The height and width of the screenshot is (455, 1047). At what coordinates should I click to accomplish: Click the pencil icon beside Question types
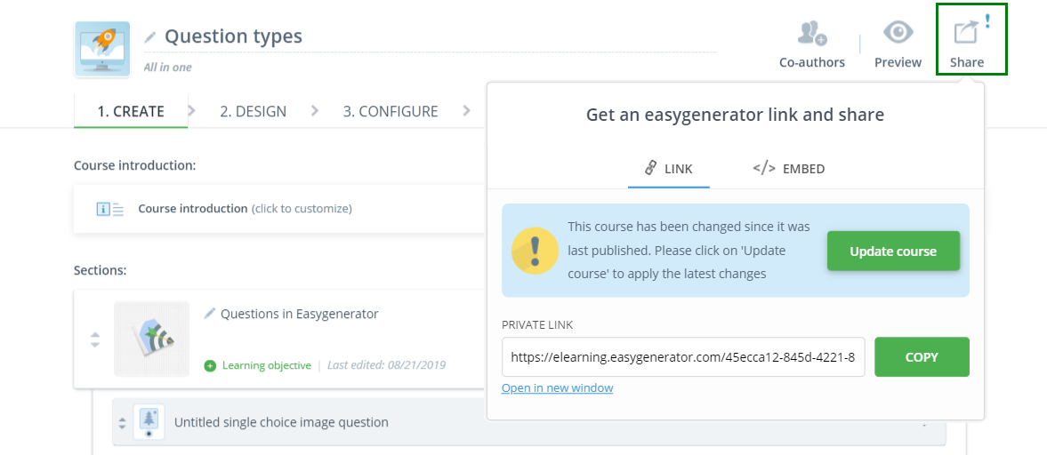(150, 37)
